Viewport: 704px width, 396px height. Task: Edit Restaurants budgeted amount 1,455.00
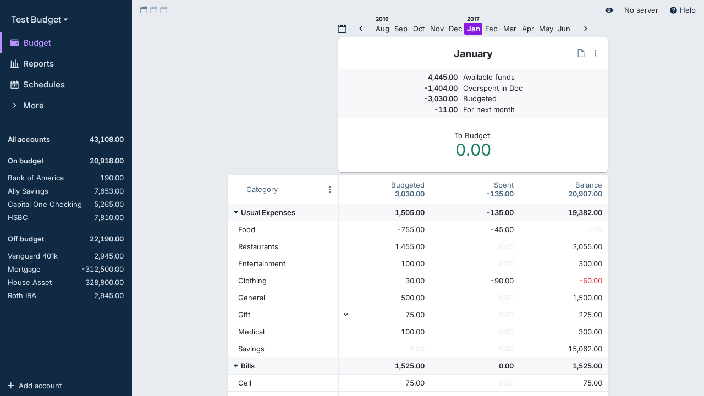(x=409, y=246)
